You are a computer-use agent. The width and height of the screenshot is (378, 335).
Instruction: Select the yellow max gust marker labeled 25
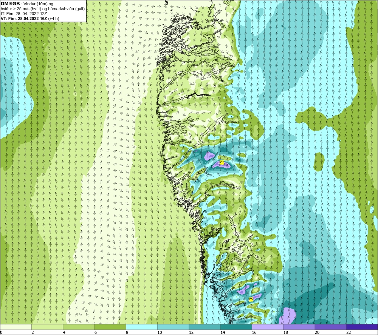[x=251, y=299]
